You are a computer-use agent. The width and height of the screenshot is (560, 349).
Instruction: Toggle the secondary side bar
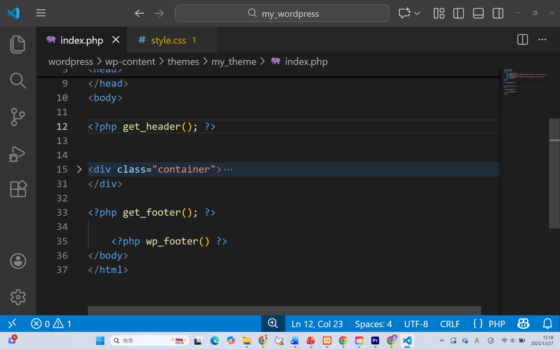point(497,13)
